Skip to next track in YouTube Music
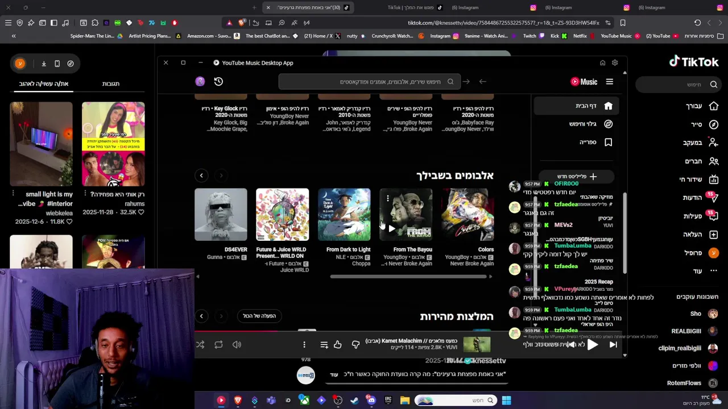 tap(613, 344)
